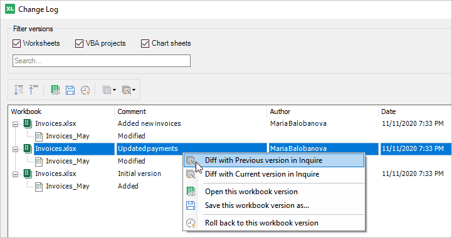This screenshot has width=452, height=238.
Task: Click the XL app icon in the title bar
Action: click(10, 9)
